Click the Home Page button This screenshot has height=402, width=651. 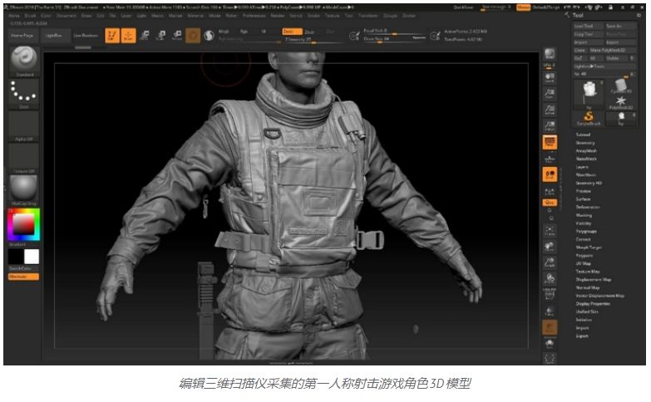[22, 36]
